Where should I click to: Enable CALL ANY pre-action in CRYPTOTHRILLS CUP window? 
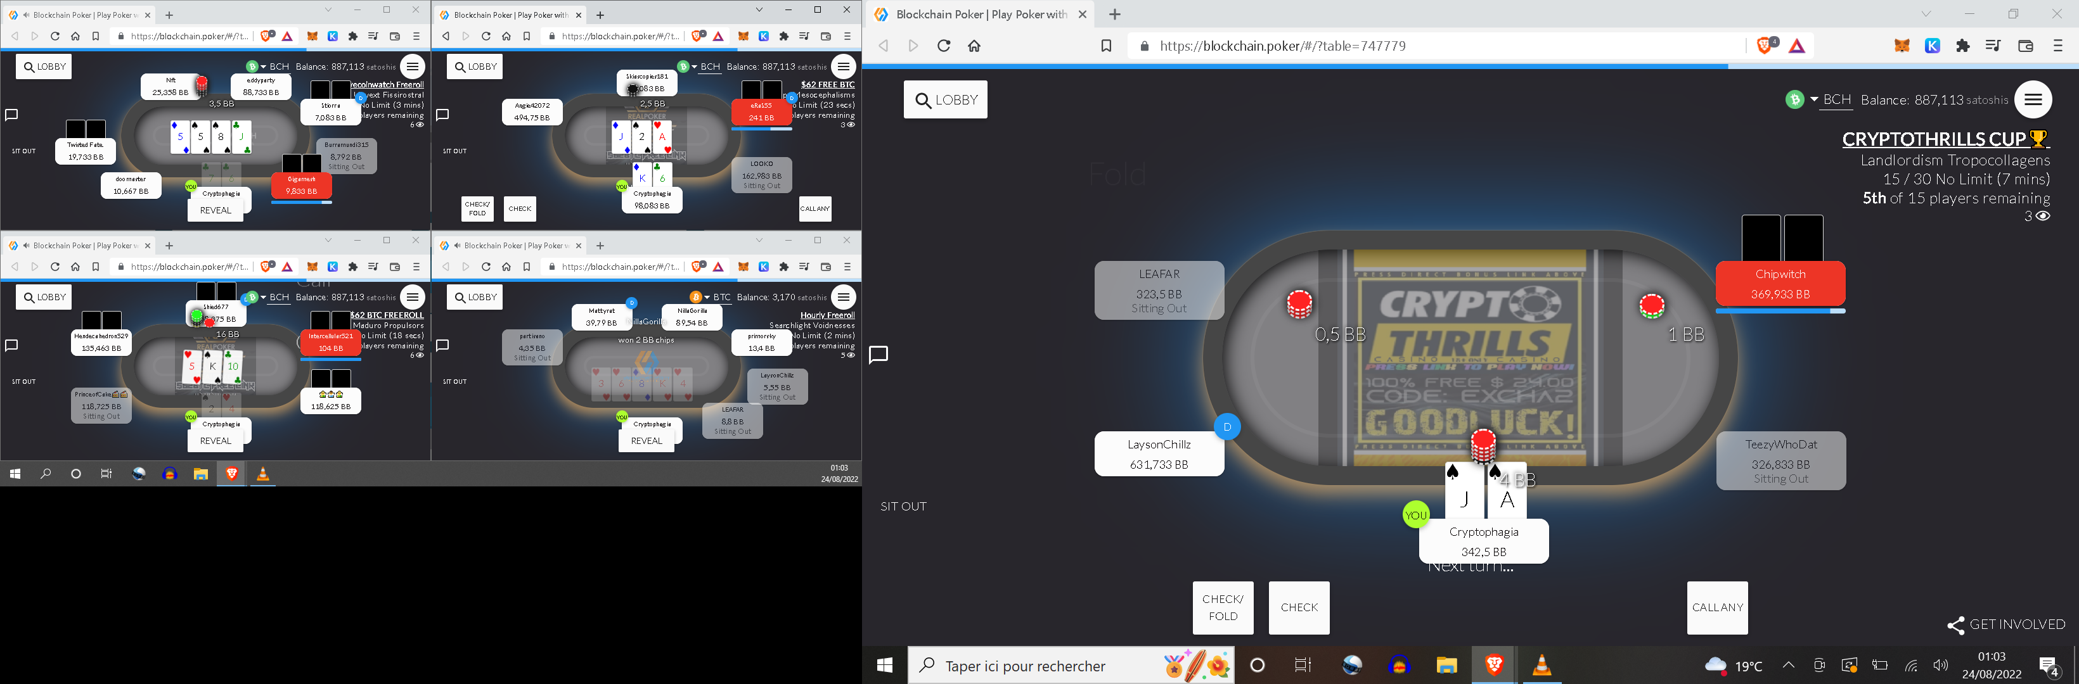(x=1718, y=607)
